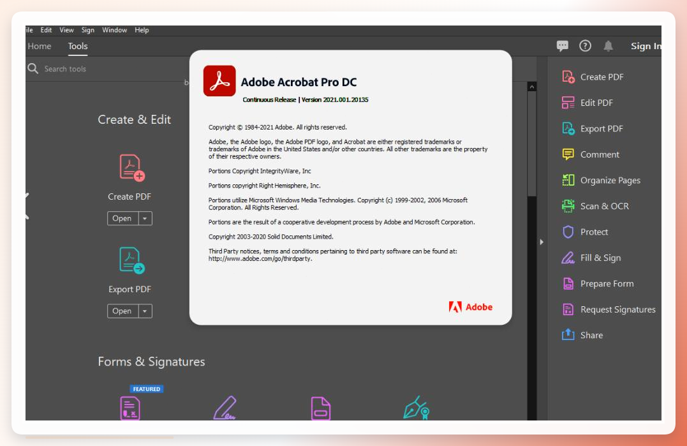
Task: Click the Edit PDF icon in right pane
Action: coord(568,103)
